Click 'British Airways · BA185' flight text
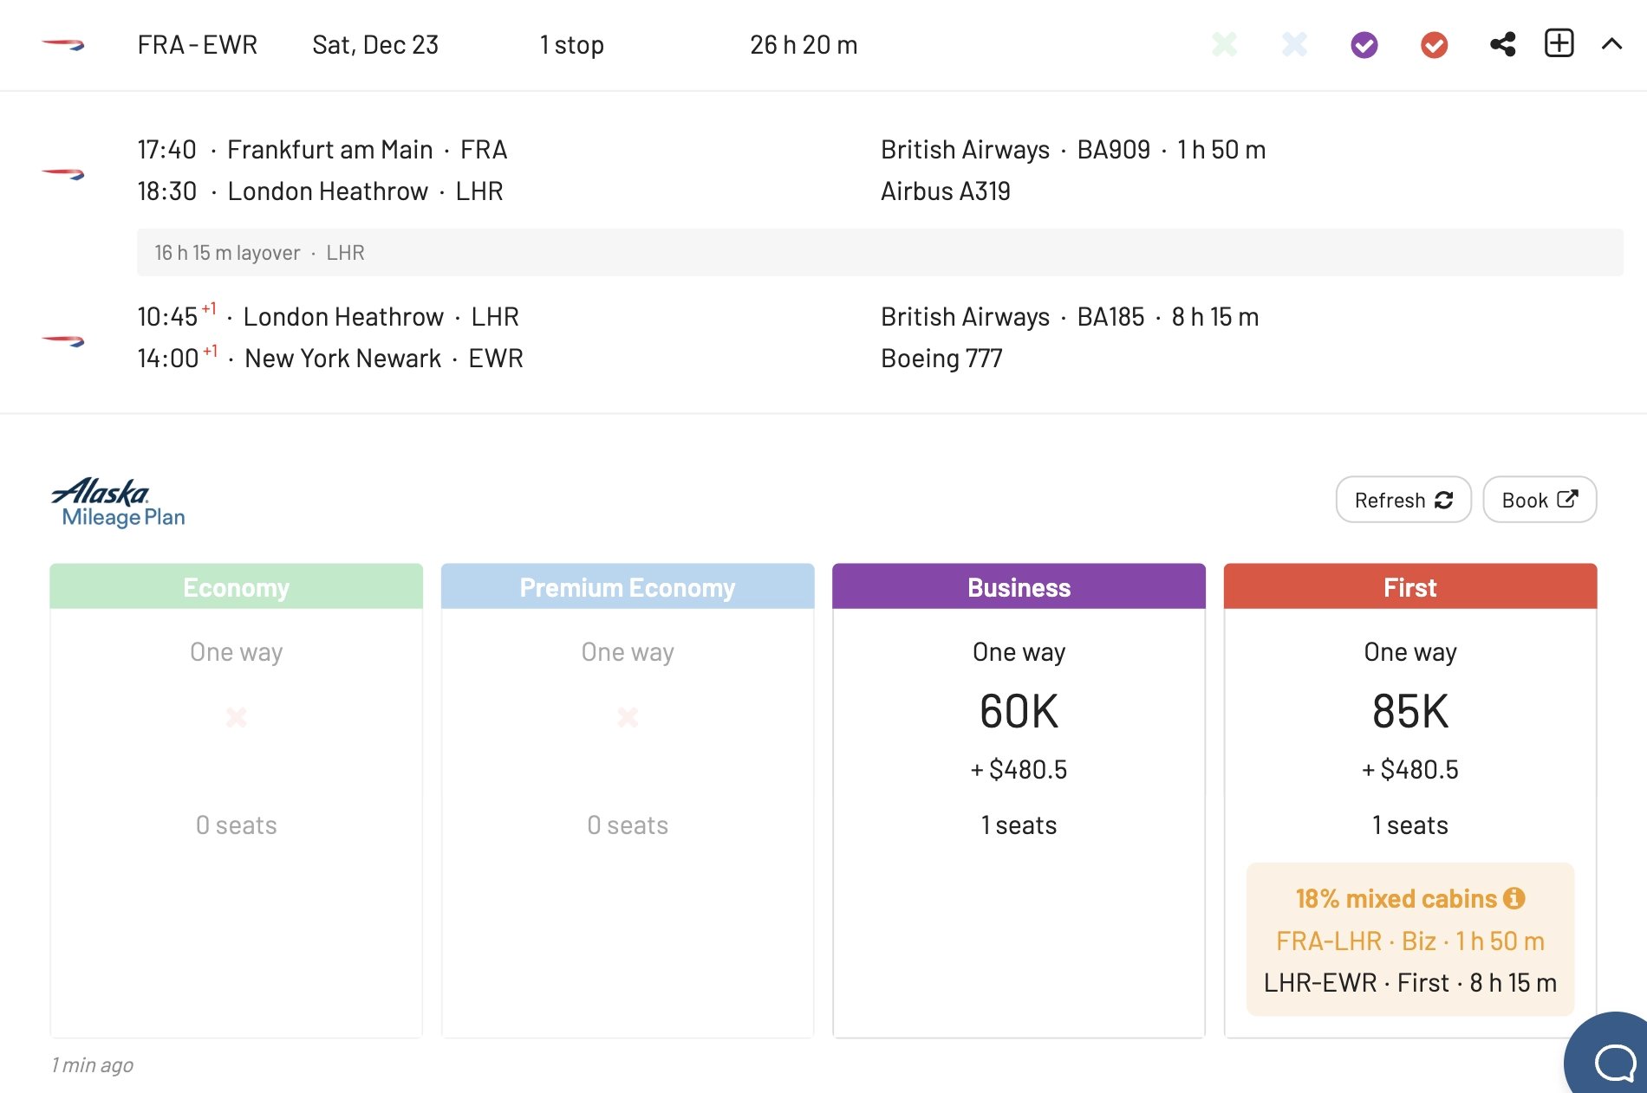 point(1012,317)
